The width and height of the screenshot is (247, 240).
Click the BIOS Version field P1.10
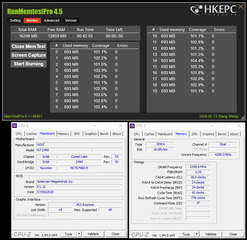pos(79,187)
